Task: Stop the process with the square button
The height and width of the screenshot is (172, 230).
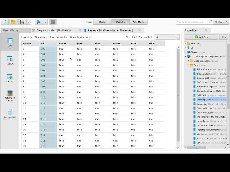Action: coord(53,22)
